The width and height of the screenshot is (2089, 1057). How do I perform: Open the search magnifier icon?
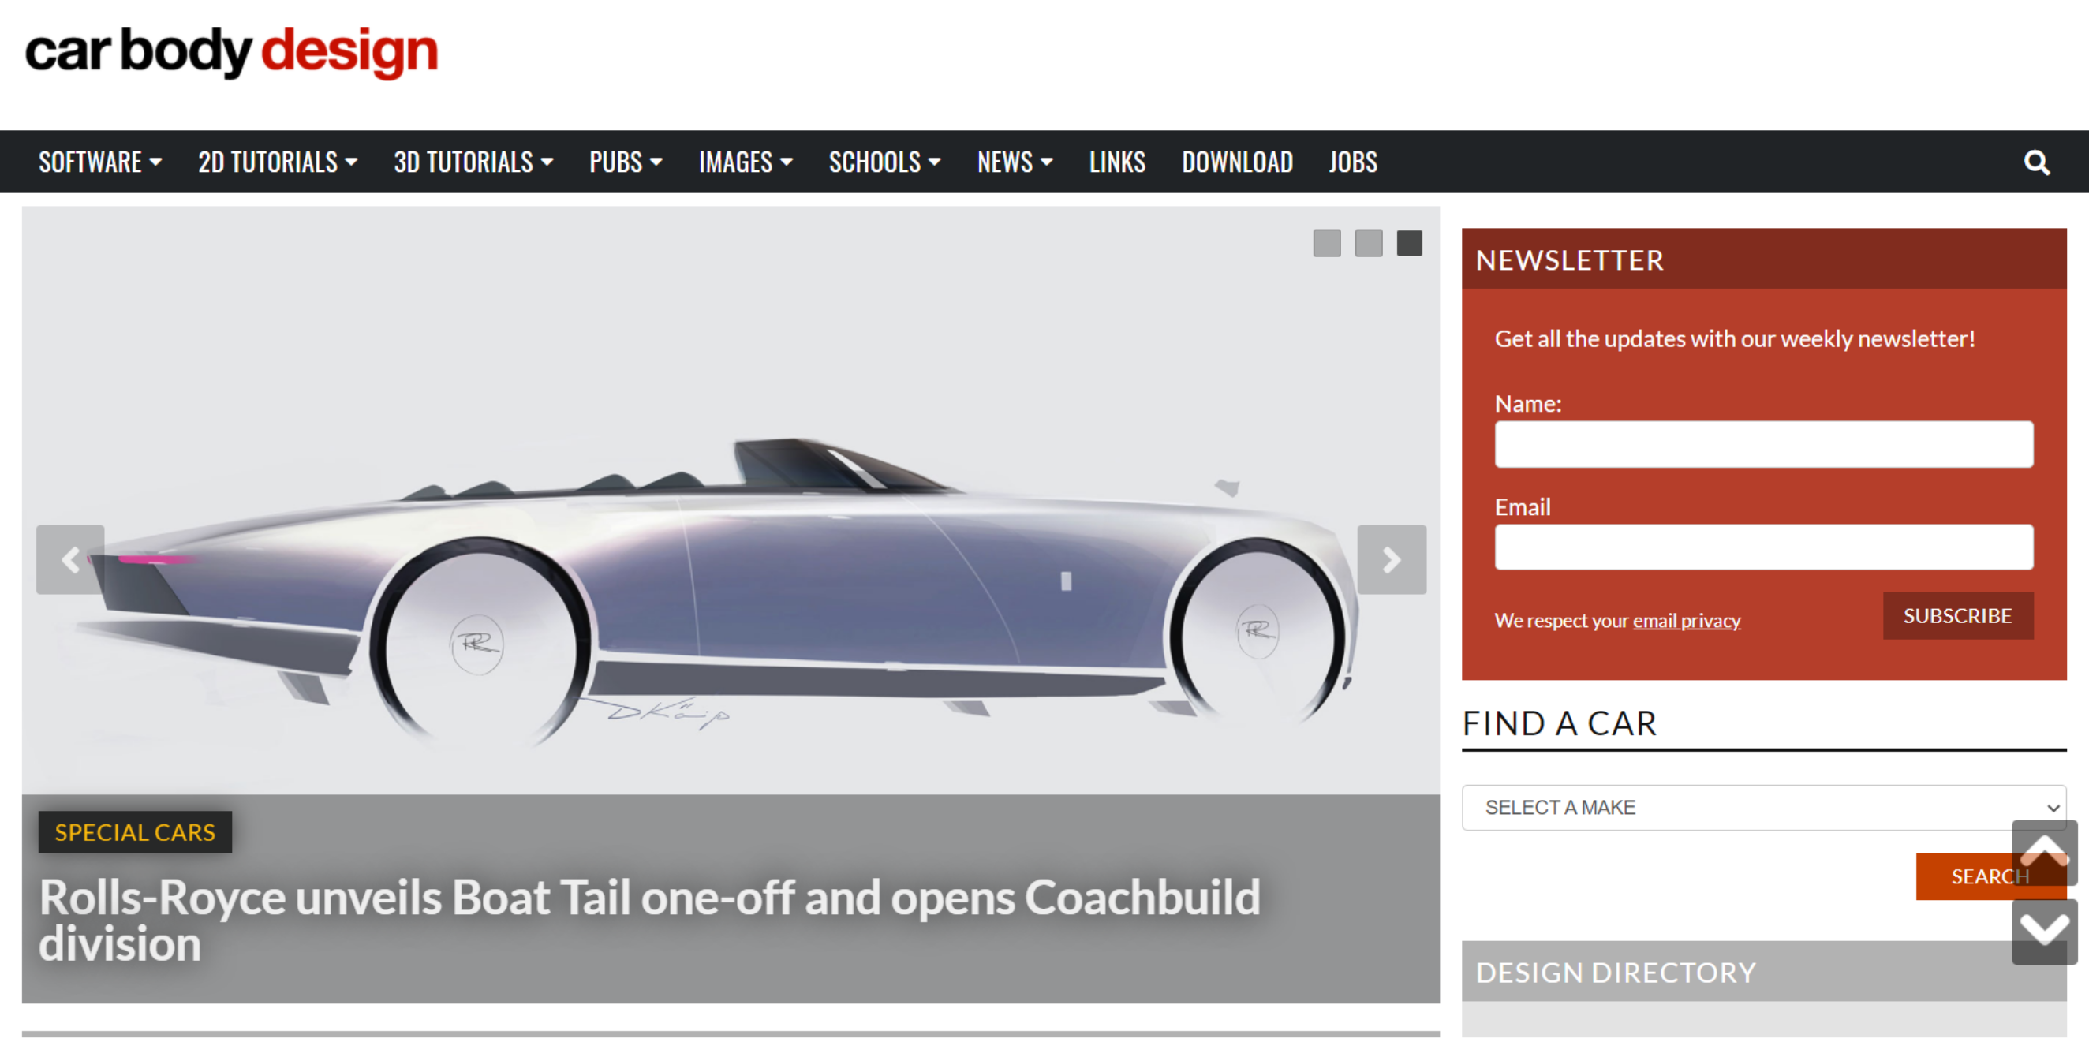tap(2036, 163)
